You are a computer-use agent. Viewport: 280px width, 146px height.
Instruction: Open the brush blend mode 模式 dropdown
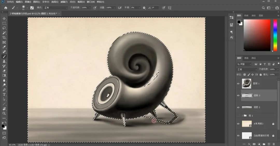pyautogui.click(x=55, y=8)
